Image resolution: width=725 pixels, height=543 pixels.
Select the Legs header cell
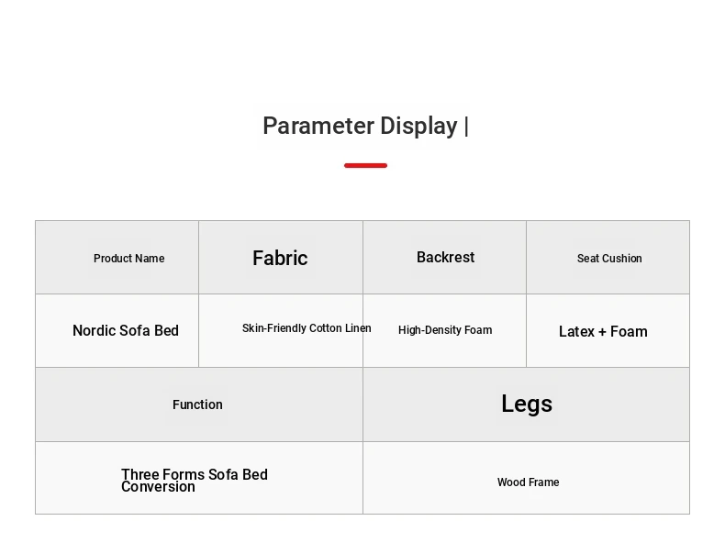[526, 404]
